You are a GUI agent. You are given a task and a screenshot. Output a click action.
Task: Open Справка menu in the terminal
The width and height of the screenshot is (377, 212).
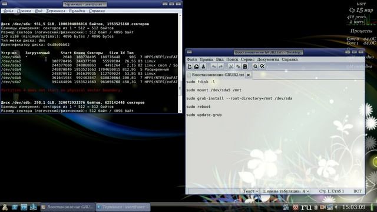click(97, 11)
